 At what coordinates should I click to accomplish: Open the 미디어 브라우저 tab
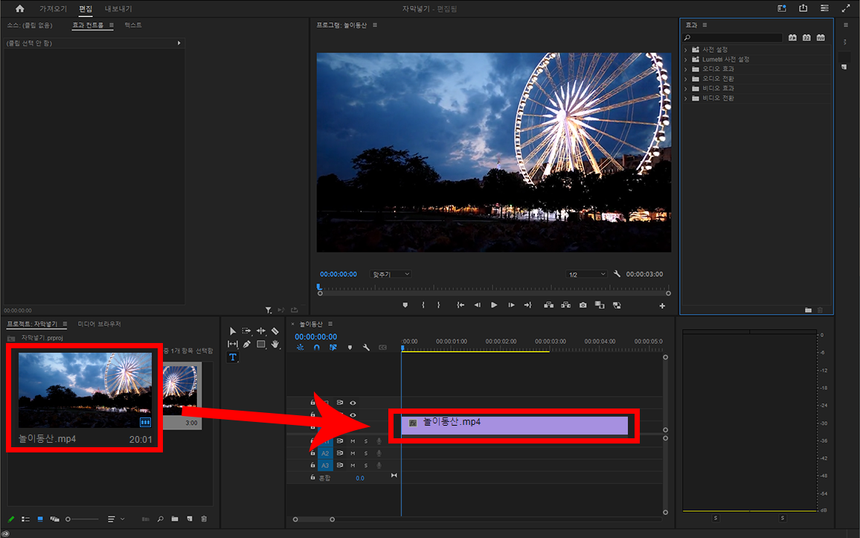click(99, 324)
